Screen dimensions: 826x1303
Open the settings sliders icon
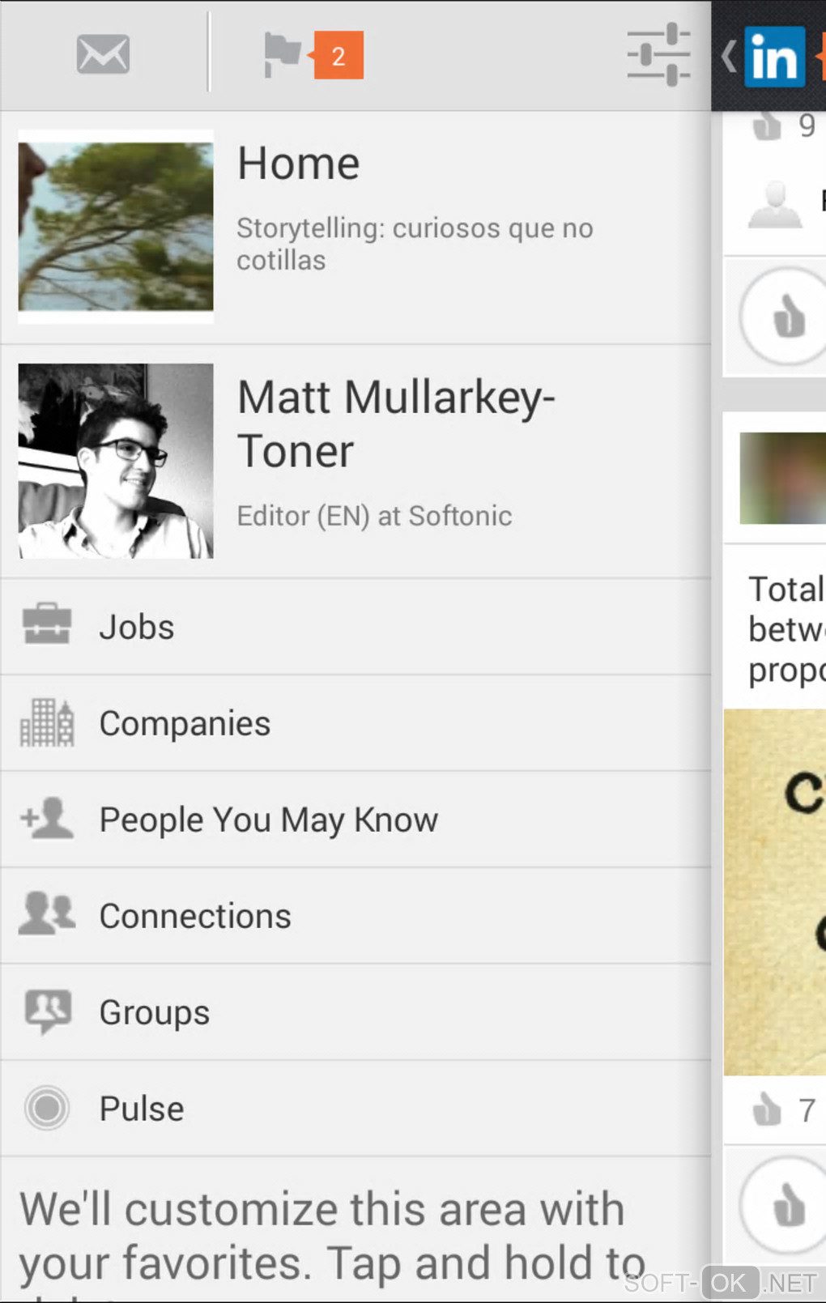point(658,55)
